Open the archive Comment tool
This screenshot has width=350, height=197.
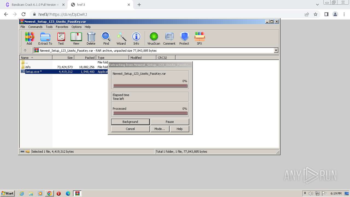tap(169, 39)
